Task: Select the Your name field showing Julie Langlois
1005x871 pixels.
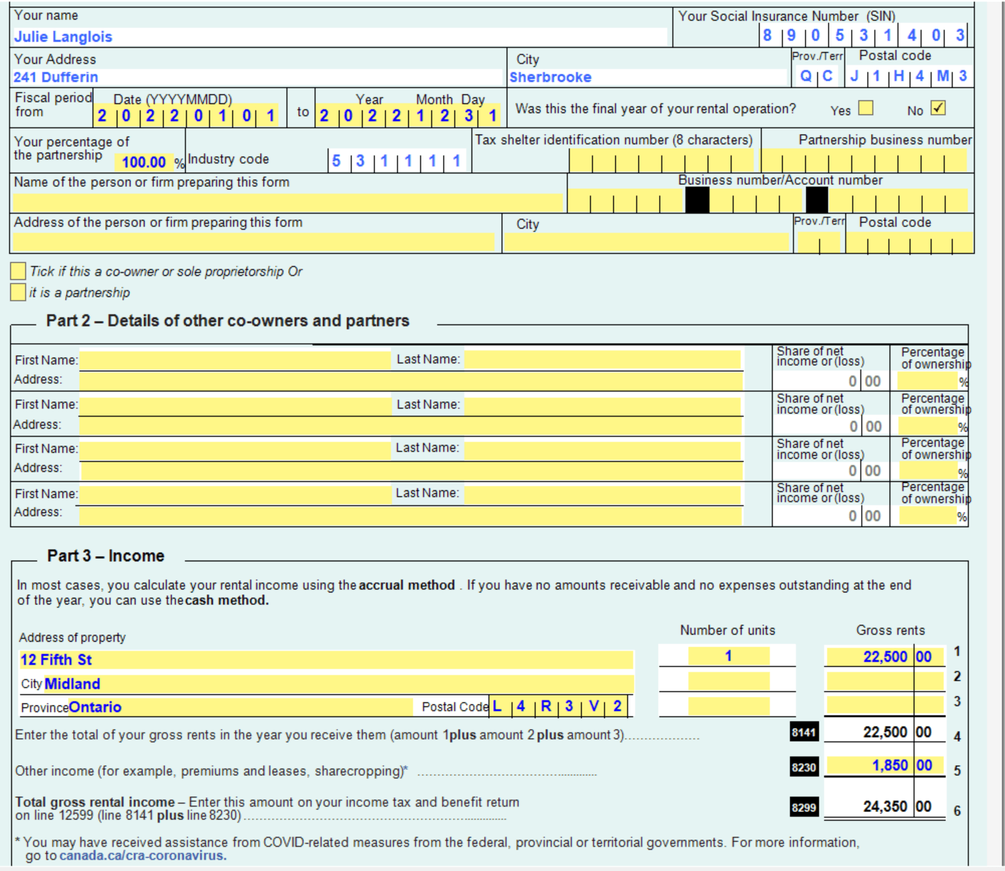Action: 268,36
